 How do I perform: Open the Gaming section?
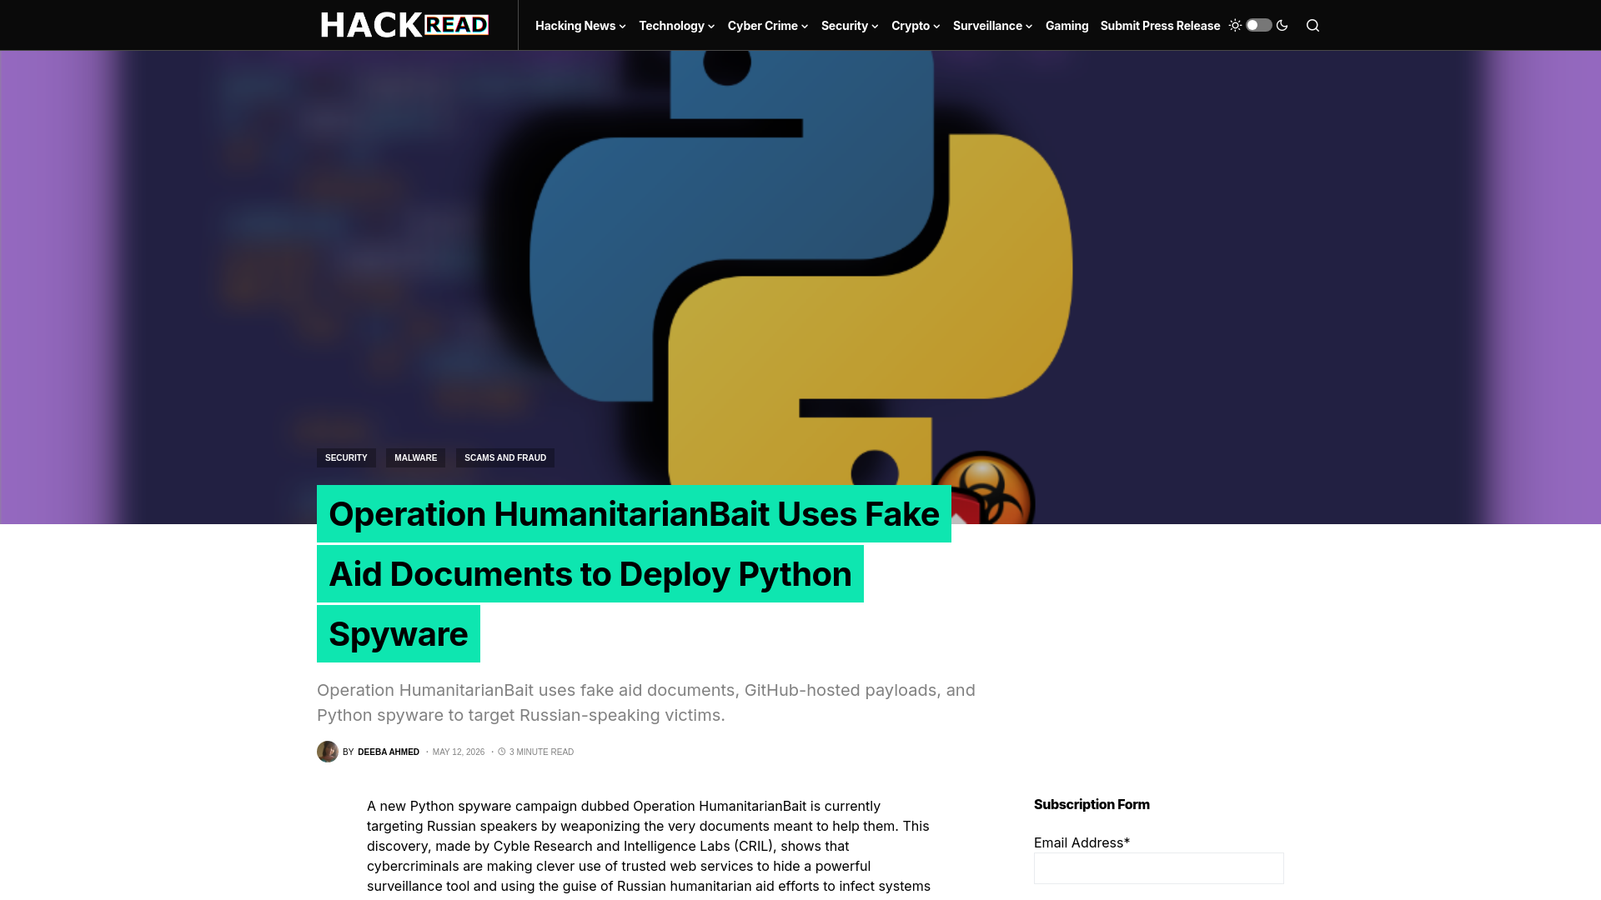click(1066, 26)
